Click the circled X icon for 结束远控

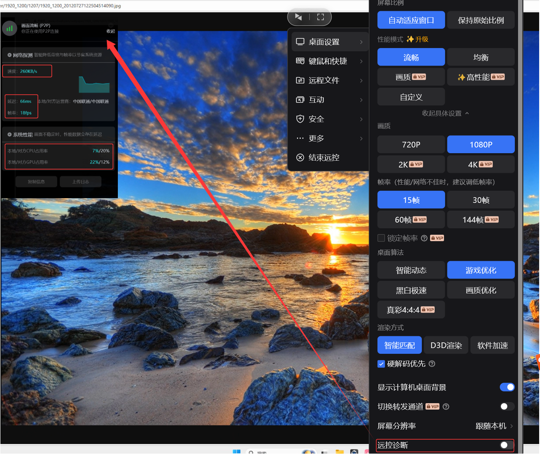pyautogui.click(x=300, y=157)
